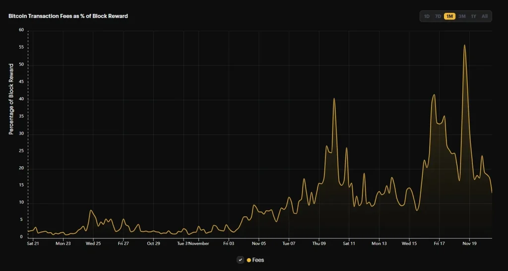This screenshot has width=508, height=271.
Task: Switch chart to 7D range
Action: [x=438, y=16]
